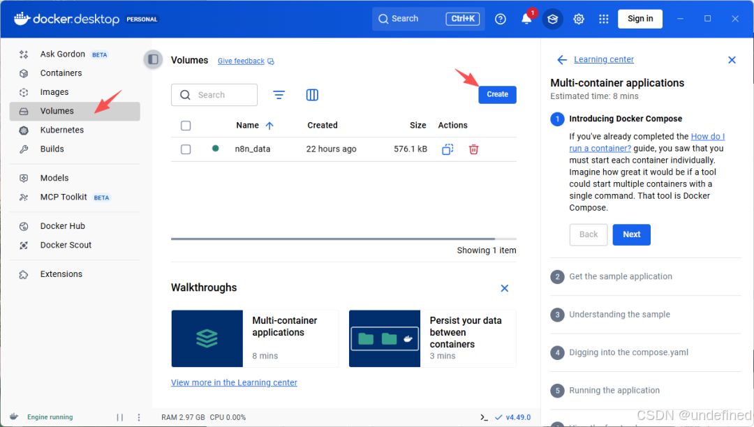Click the Engine running status text
The image size is (754, 427).
pyautogui.click(x=50, y=417)
